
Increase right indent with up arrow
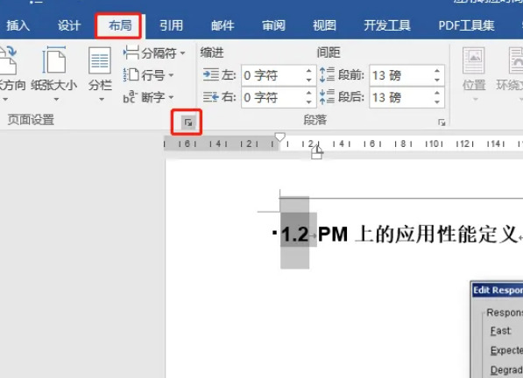(x=309, y=93)
